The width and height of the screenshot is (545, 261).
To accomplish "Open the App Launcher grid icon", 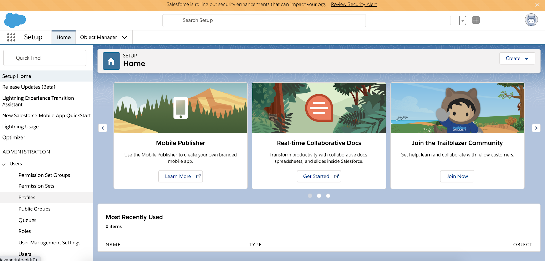I will coord(11,37).
